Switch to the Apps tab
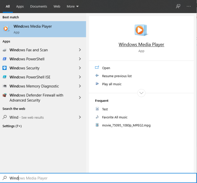This screenshot has height=183, width=197. point(20,6)
